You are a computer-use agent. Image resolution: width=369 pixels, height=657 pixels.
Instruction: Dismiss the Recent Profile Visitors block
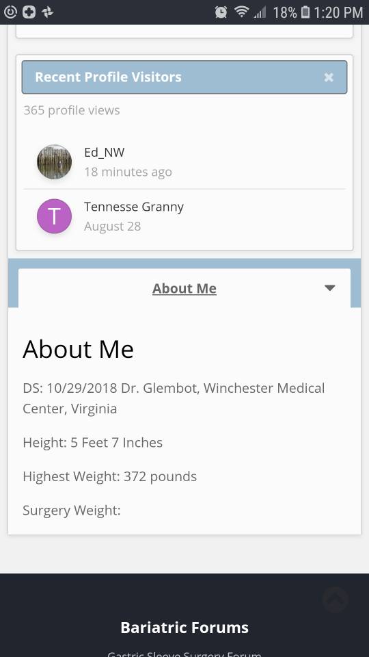329,77
